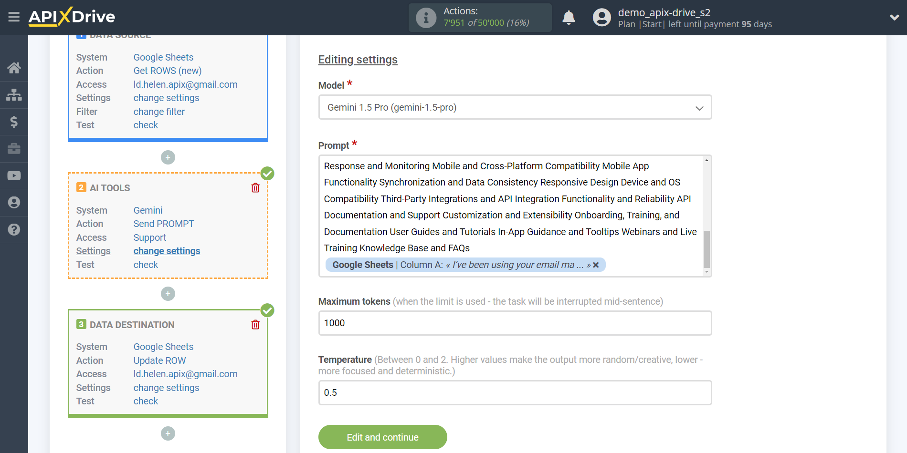Click the Support access link
The height and width of the screenshot is (453, 907).
(x=150, y=237)
